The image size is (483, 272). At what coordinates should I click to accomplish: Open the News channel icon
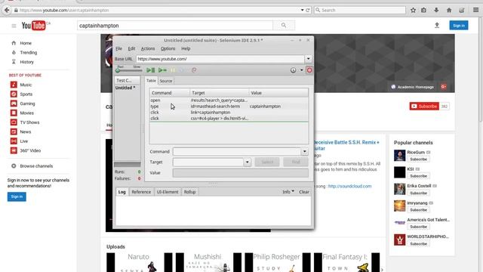(x=14, y=131)
